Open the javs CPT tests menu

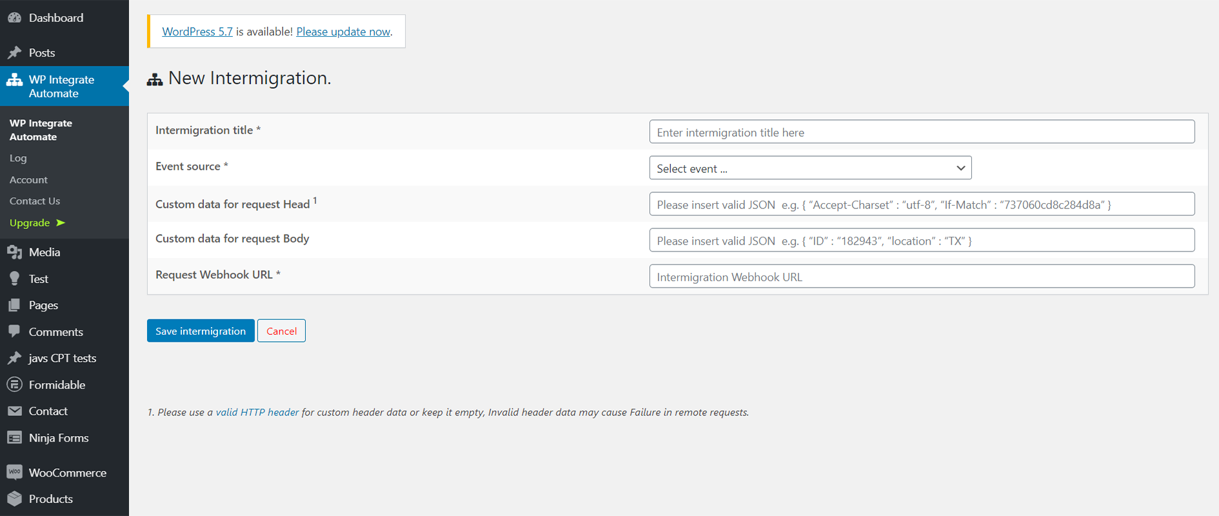(x=64, y=358)
